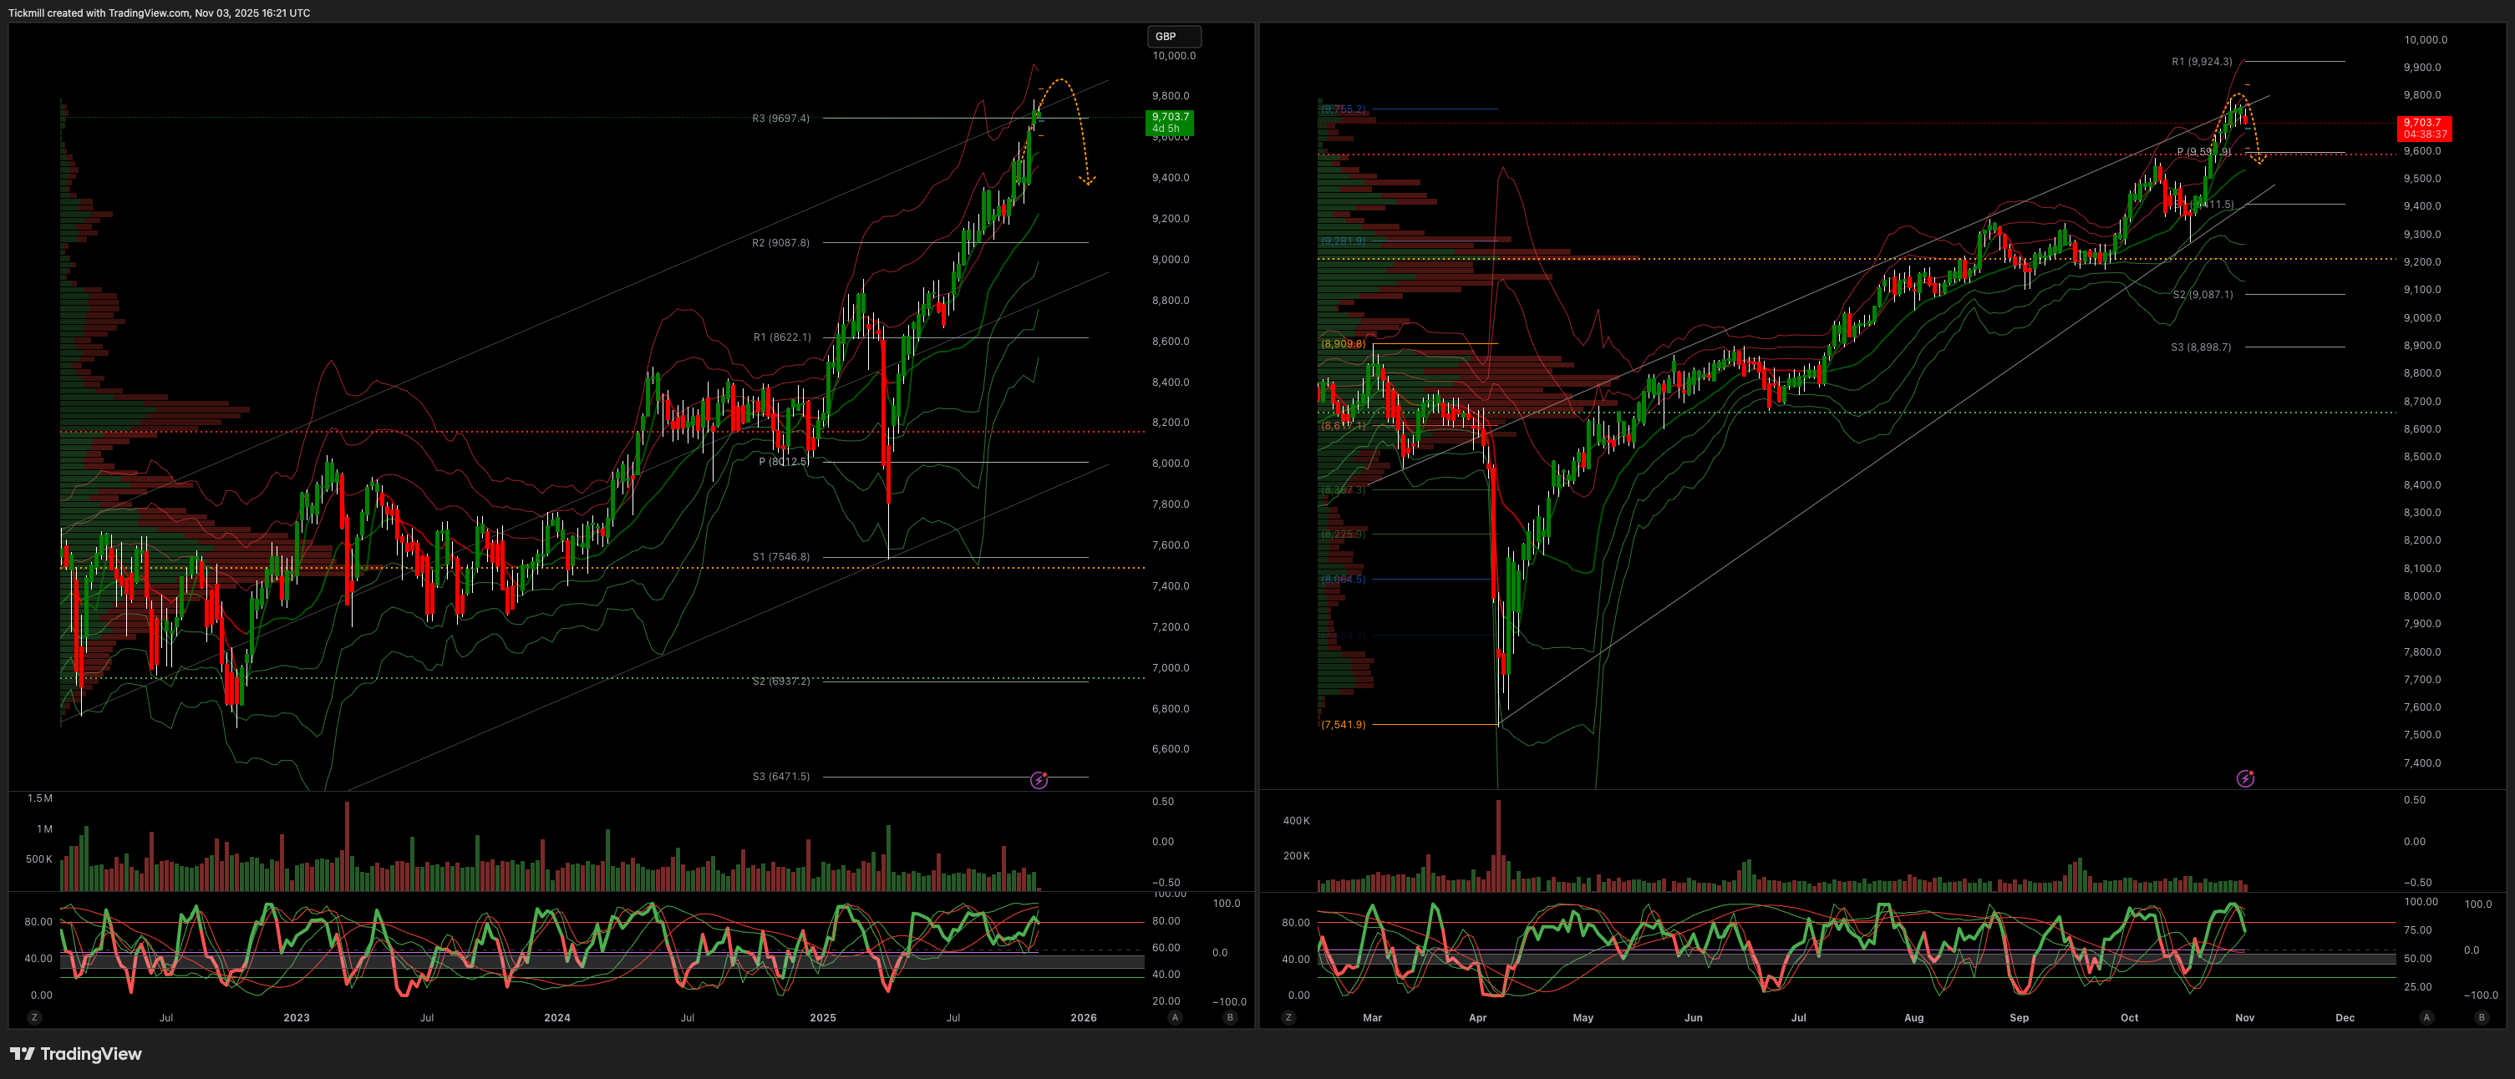
Task: Click the TradingView logo link
Action: coord(76,1054)
